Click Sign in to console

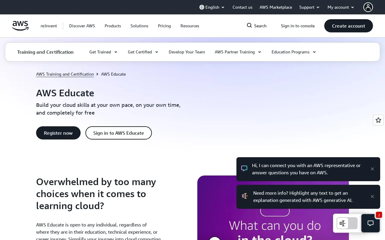(298, 26)
